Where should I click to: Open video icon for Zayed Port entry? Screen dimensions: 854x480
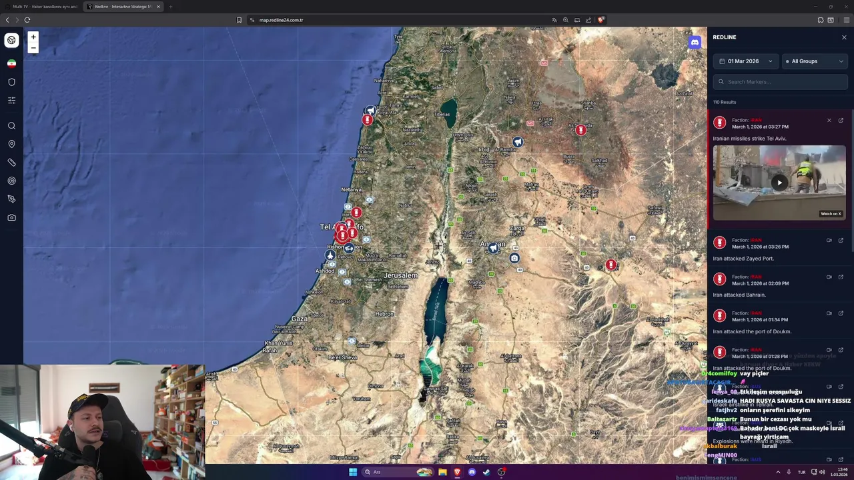[829, 241]
